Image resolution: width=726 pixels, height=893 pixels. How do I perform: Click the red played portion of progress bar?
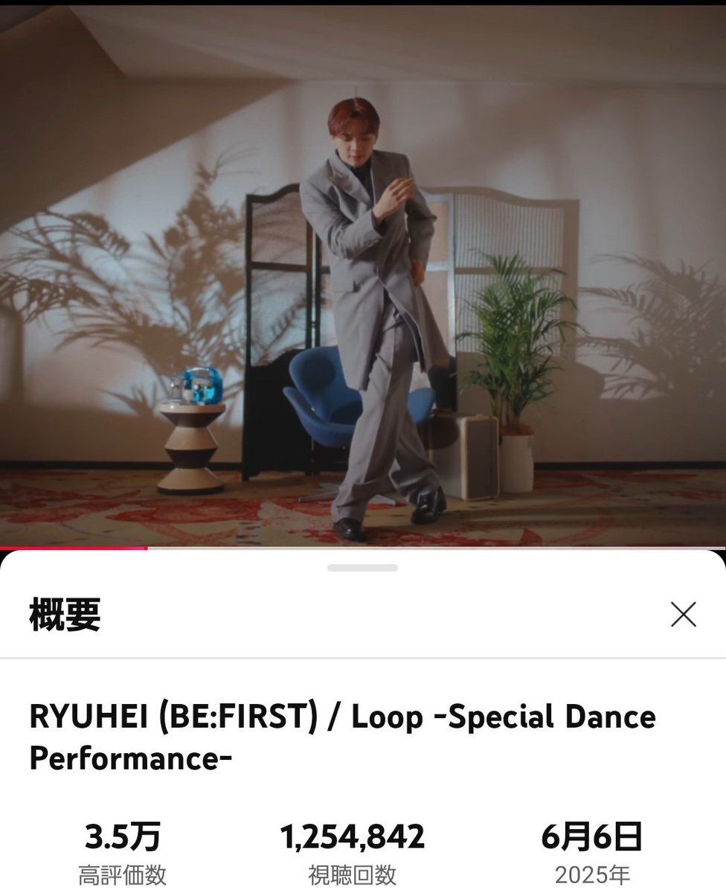(73, 548)
